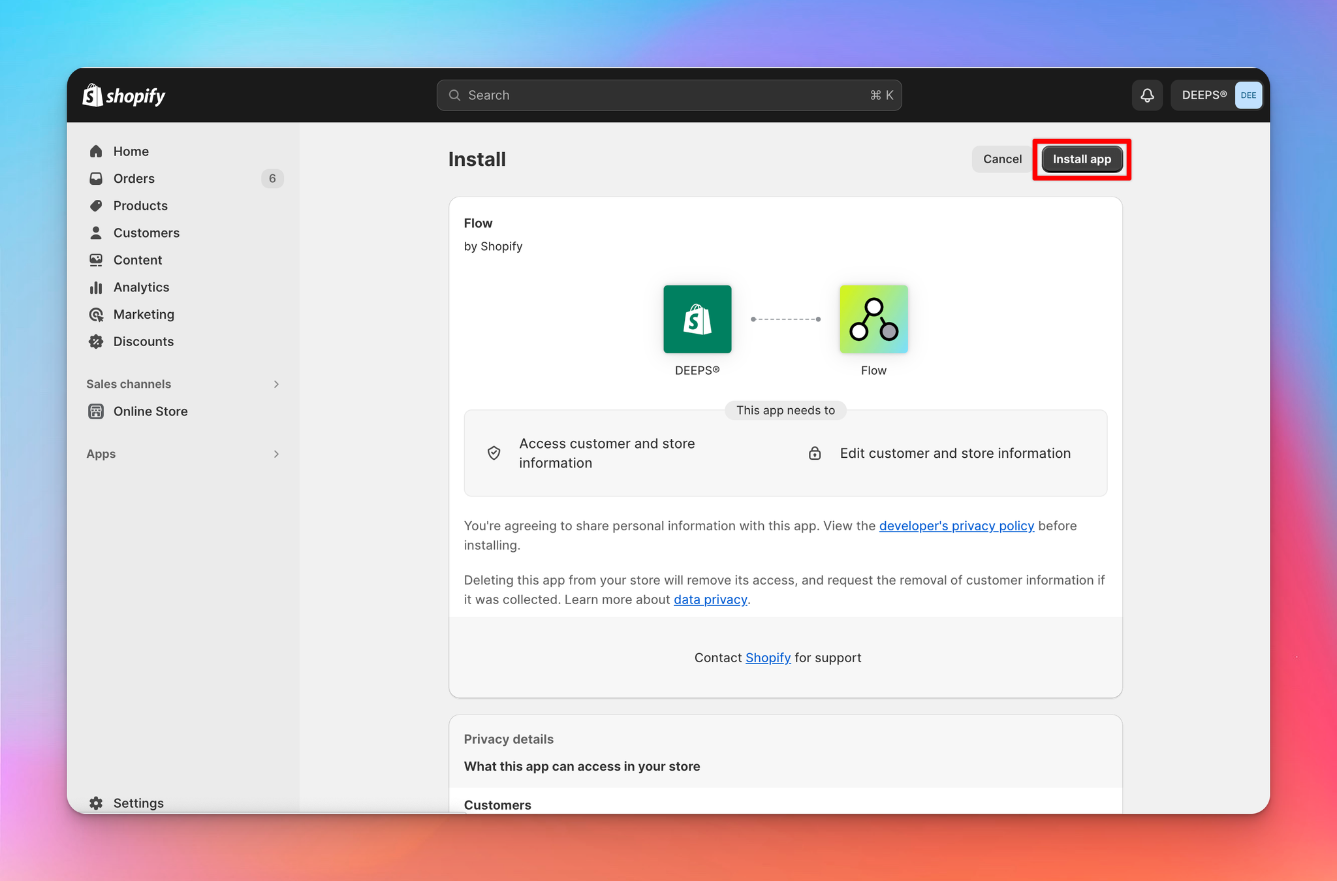Click the Home icon in sidebar
Screen dimensions: 1337x881
pos(96,152)
